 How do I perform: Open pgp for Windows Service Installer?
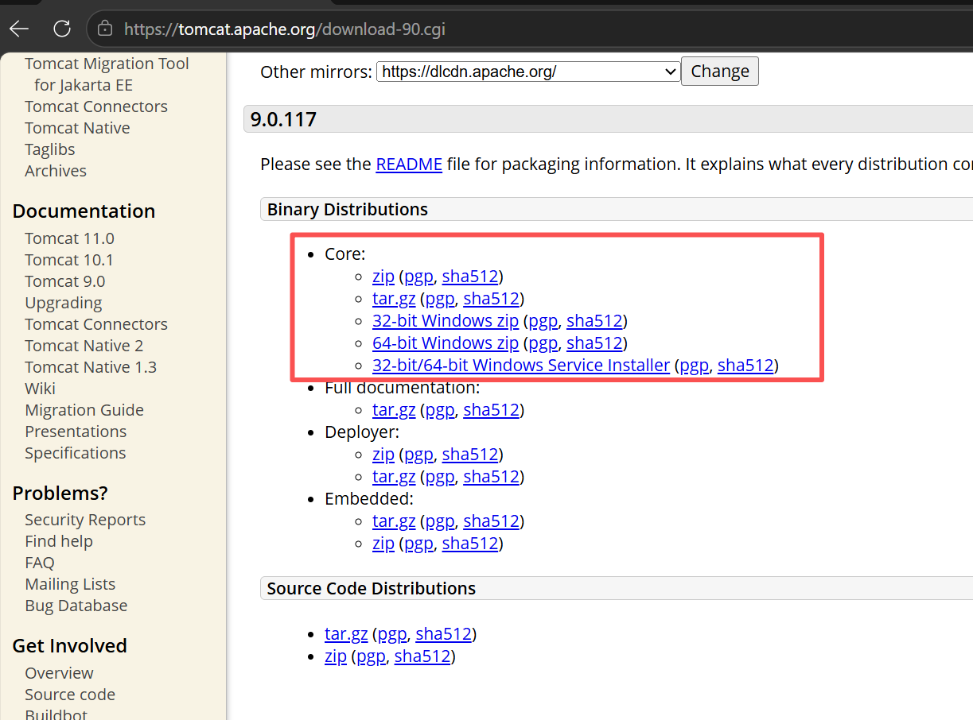click(695, 366)
